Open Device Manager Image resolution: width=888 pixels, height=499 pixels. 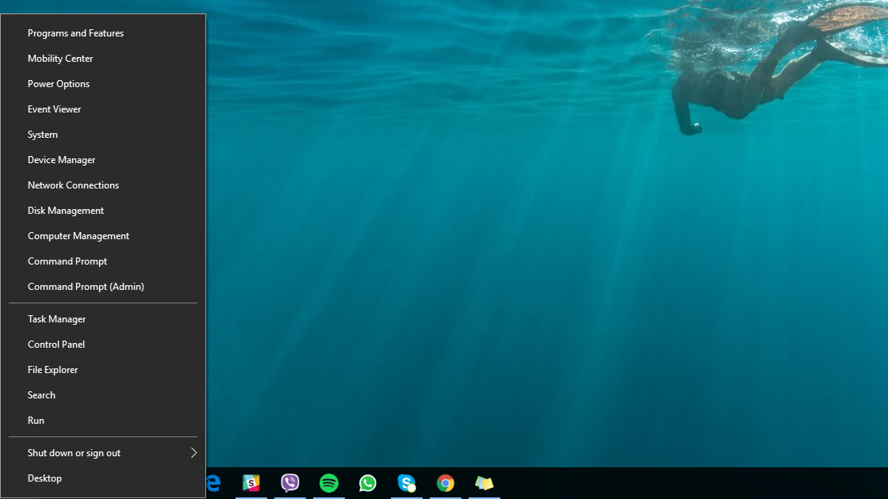pyautogui.click(x=62, y=160)
